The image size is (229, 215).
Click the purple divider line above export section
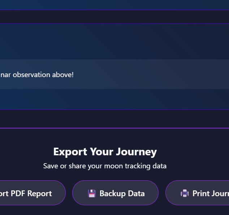(108, 128)
